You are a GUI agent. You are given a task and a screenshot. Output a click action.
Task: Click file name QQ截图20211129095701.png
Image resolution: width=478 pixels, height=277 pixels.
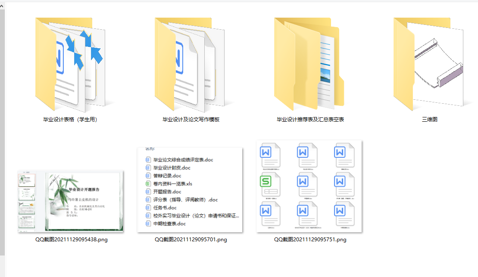191,240
